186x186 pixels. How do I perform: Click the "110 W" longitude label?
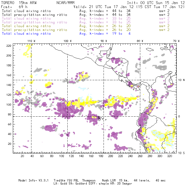[31, 41]
